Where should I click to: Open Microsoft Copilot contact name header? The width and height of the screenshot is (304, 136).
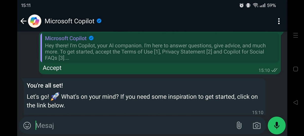[69, 21]
